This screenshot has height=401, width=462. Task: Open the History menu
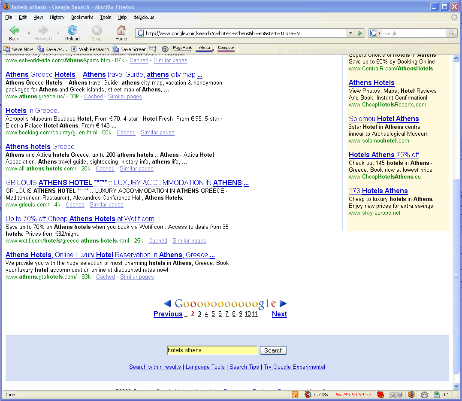pos(57,17)
